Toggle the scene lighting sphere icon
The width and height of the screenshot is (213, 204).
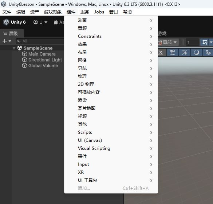[196, 52]
